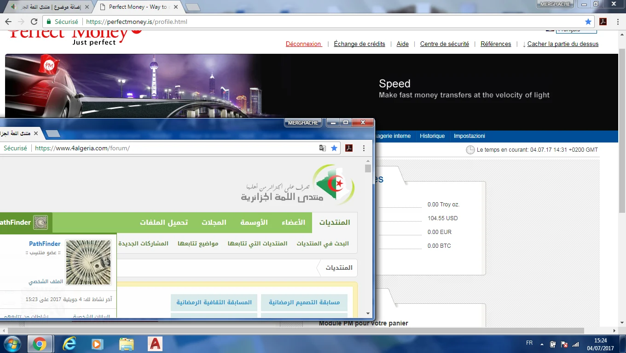The height and width of the screenshot is (353, 626).
Task: Launch Internet Explorer from the taskbar
Action: (x=69, y=344)
